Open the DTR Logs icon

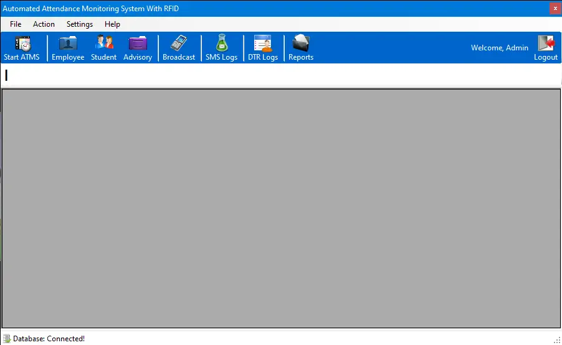(263, 44)
